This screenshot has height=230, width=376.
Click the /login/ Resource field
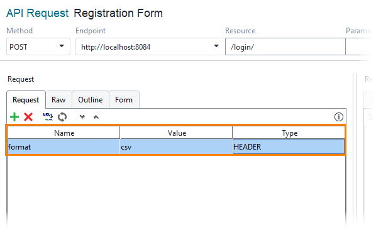pyautogui.click(x=285, y=47)
